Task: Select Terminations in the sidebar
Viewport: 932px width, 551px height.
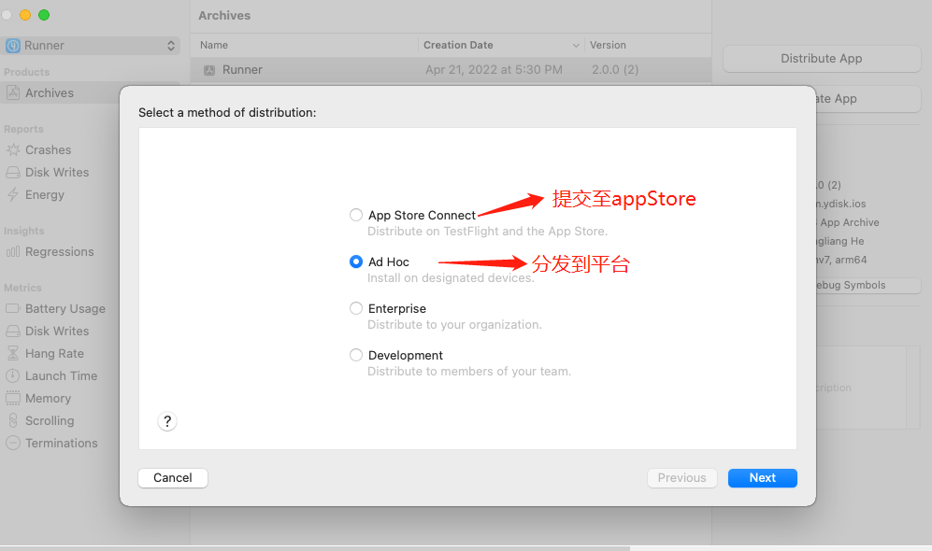Action: [x=61, y=444]
